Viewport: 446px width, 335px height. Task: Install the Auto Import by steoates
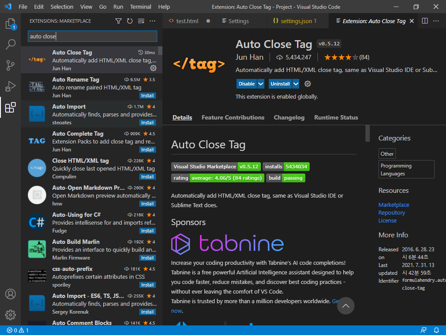point(148,123)
